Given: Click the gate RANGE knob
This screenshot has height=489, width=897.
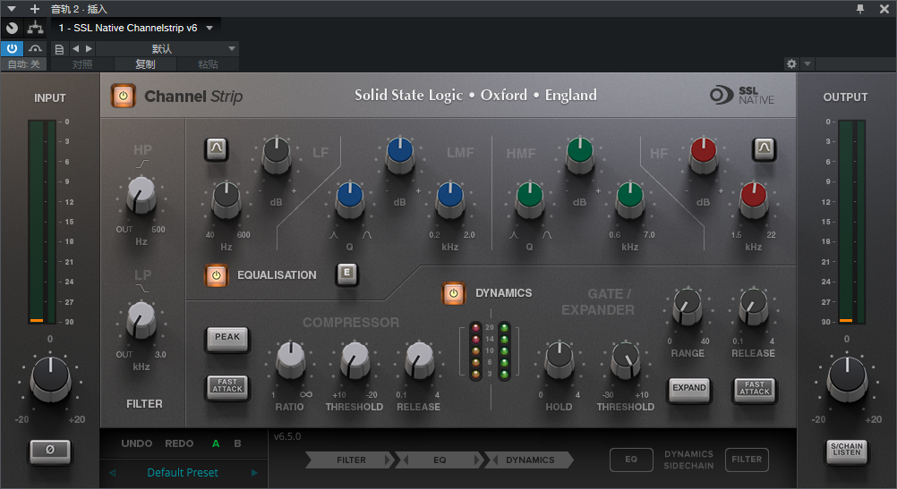Looking at the screenshot, I should [x=687, y=307].
